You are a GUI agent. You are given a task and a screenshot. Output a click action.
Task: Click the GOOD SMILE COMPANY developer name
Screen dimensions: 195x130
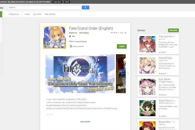point(167,103)
